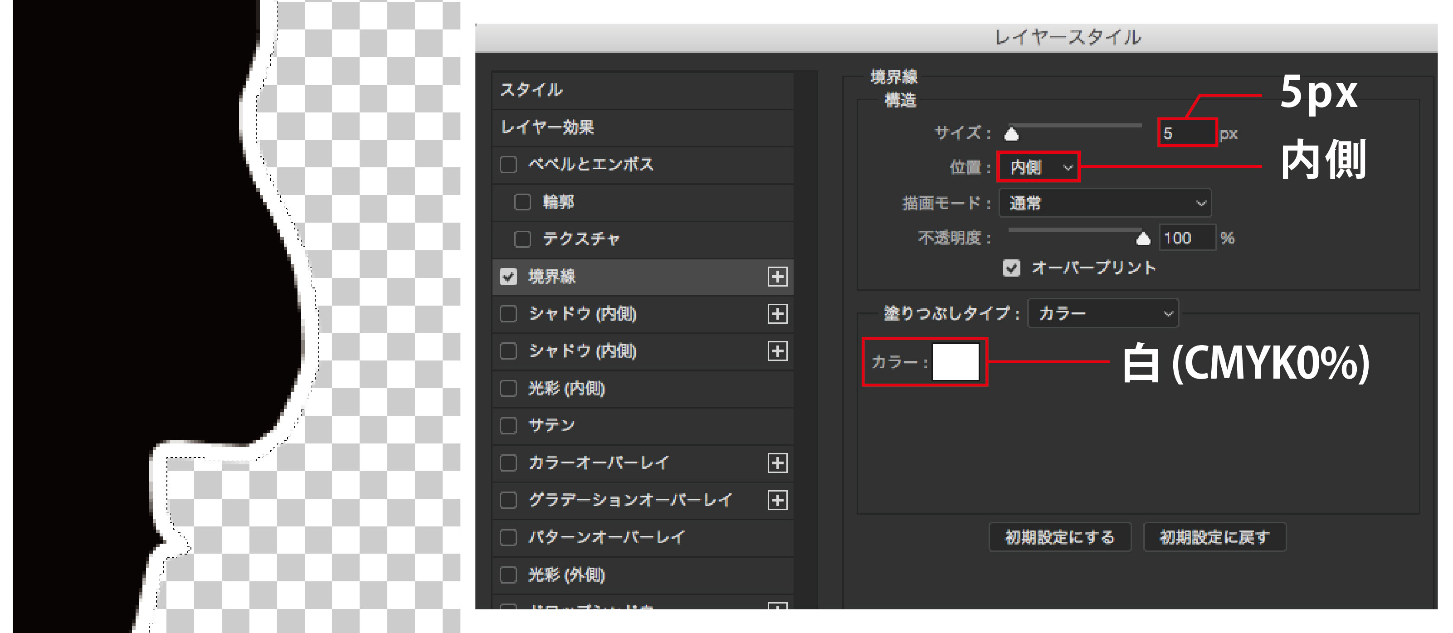Enable カラーオーバーレイ checkbox
The image size is (1453, 633).
[x=508, y=463]
